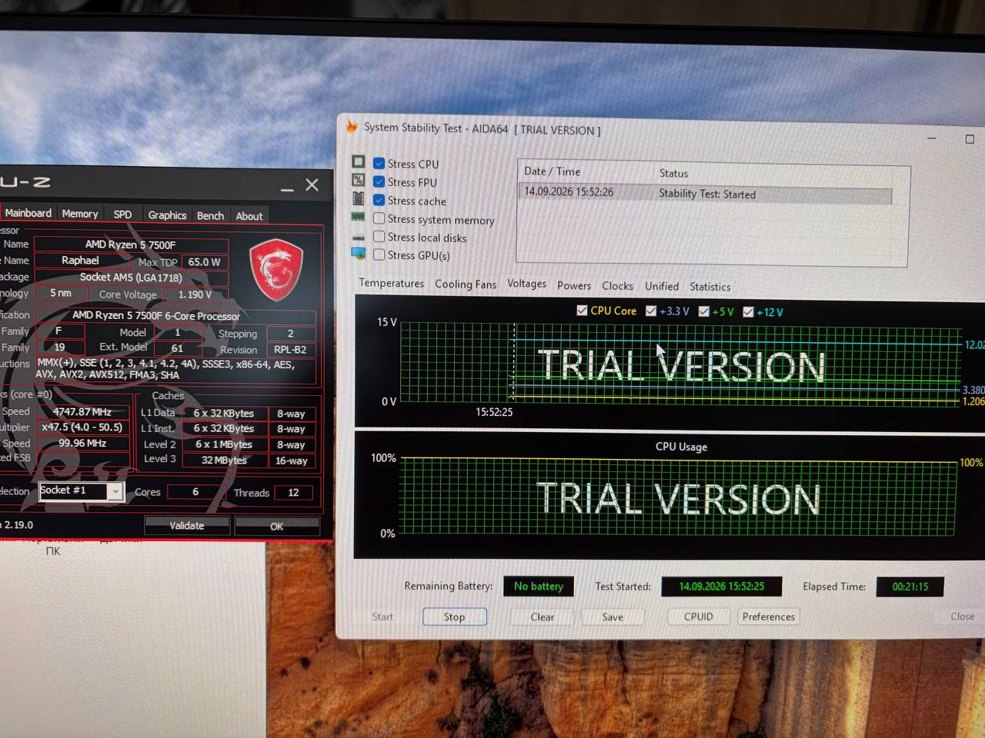Enable the Stress system memory checkbox

pyautogui.click(x=379, y=218)
